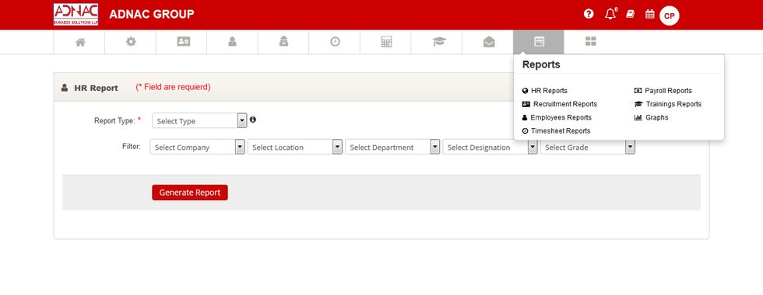Open the CP user avatar menu

[x=669, y=16]
